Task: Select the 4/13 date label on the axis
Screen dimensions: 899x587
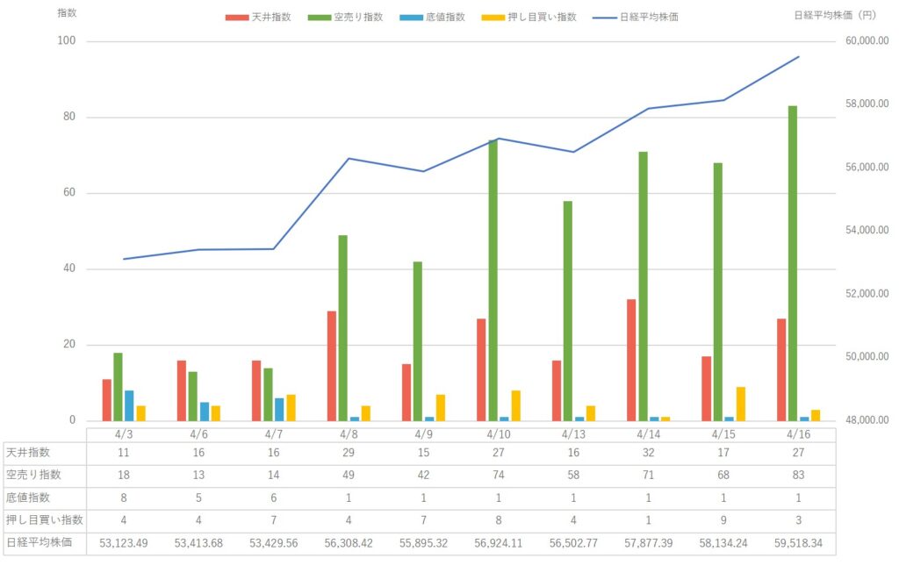Action: point(573,433)
